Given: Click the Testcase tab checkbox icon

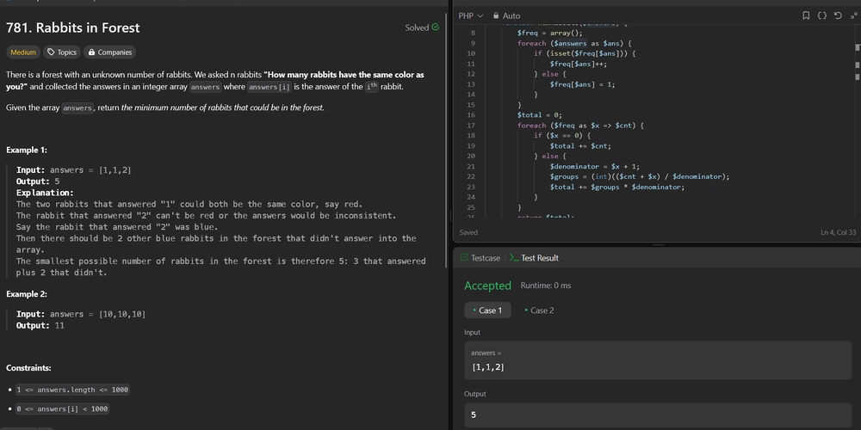Looking at the screenshot, I should pyautogui.click(x=464, y=258).
